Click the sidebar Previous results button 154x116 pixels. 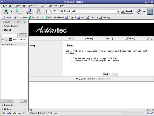pos(7,101)
